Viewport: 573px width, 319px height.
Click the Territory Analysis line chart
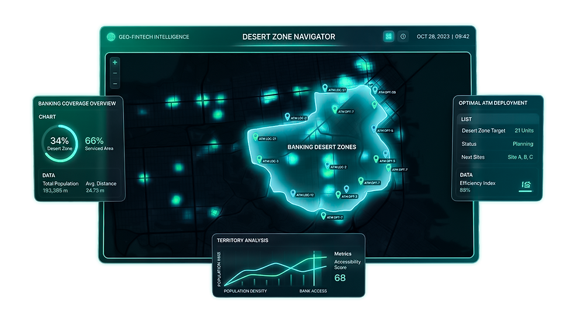tap(275, 269)
